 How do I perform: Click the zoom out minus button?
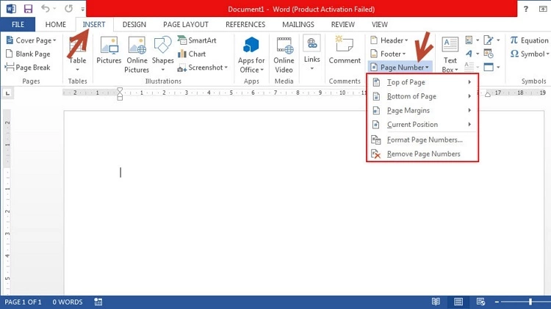(x=497, y=302)
